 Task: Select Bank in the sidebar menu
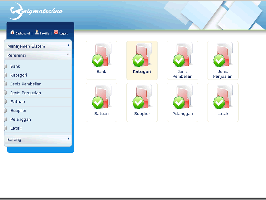pyautogui.click(x=38, y=66)
